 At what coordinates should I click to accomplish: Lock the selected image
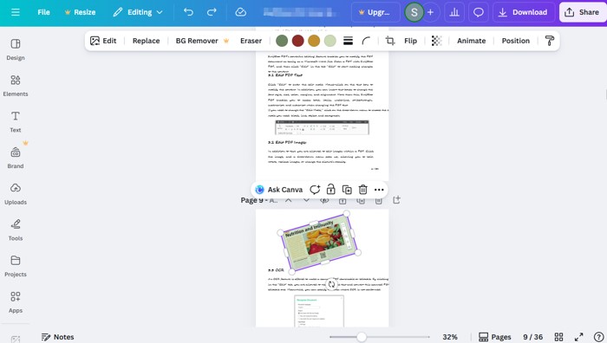(330, 190)
